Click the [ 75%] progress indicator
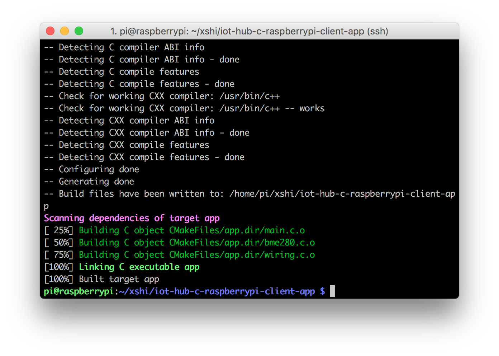 coord(58,255)
